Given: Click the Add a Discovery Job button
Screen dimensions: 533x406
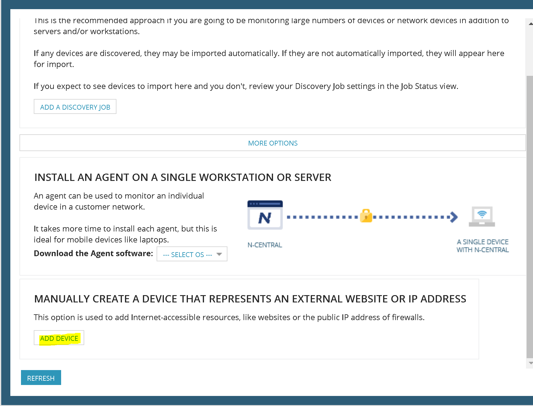Looking at the screenshot, I should [75, 107].
